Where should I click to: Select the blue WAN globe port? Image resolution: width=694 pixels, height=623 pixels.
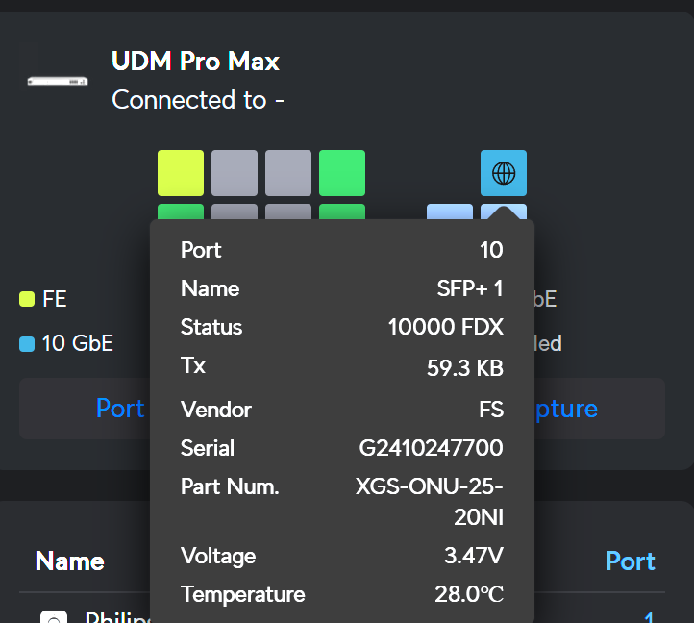coord(504,173)
